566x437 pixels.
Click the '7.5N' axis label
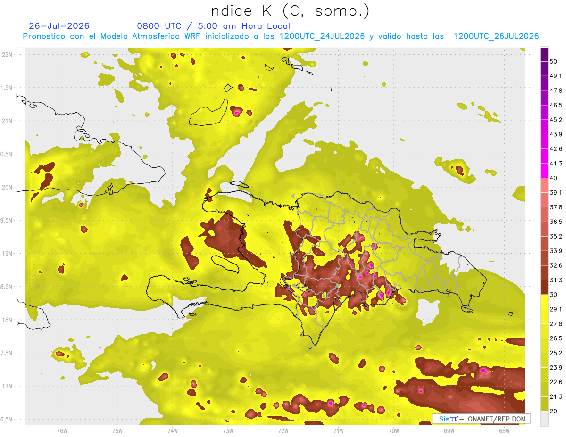tap(7, 353)
